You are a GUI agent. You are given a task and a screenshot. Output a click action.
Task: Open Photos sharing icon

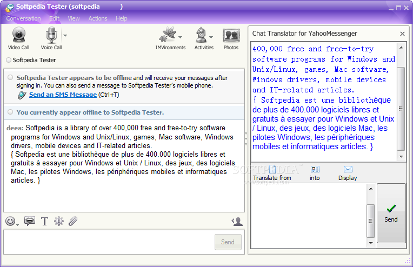click(x=231, y=35)
